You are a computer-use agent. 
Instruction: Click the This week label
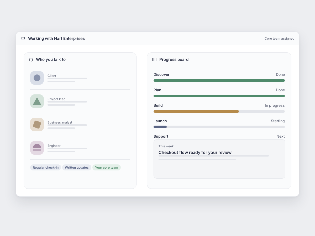pyautogui.click(x=166, y=146)
